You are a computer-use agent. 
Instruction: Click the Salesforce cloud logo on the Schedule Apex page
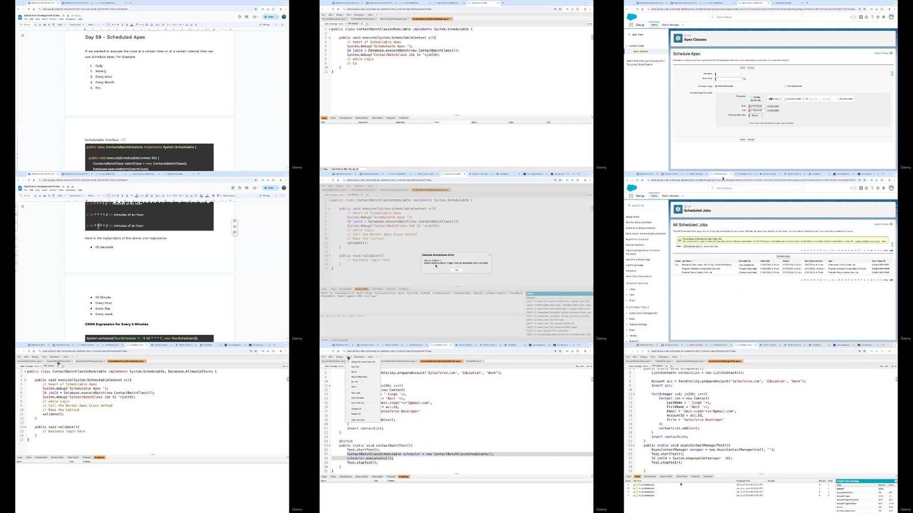pos(632,17)
